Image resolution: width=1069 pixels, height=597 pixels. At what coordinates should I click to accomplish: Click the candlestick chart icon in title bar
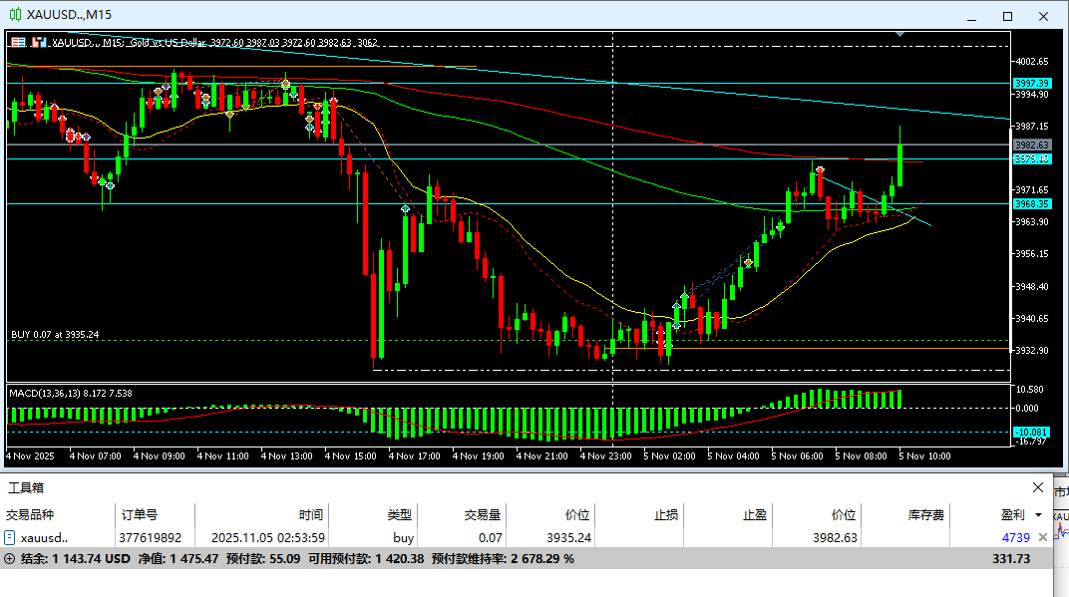(x=16, y=15)
